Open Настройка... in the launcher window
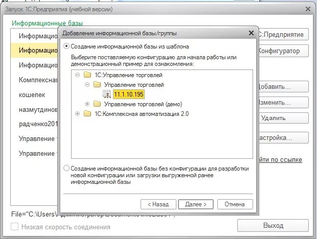317x239 pixels. (284, 138)
